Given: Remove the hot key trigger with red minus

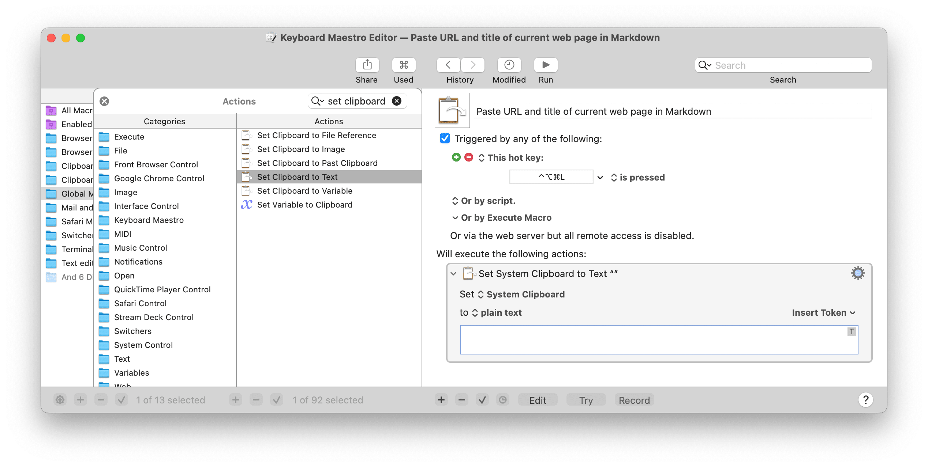Looking at the screenshot, I should [468, 157].
